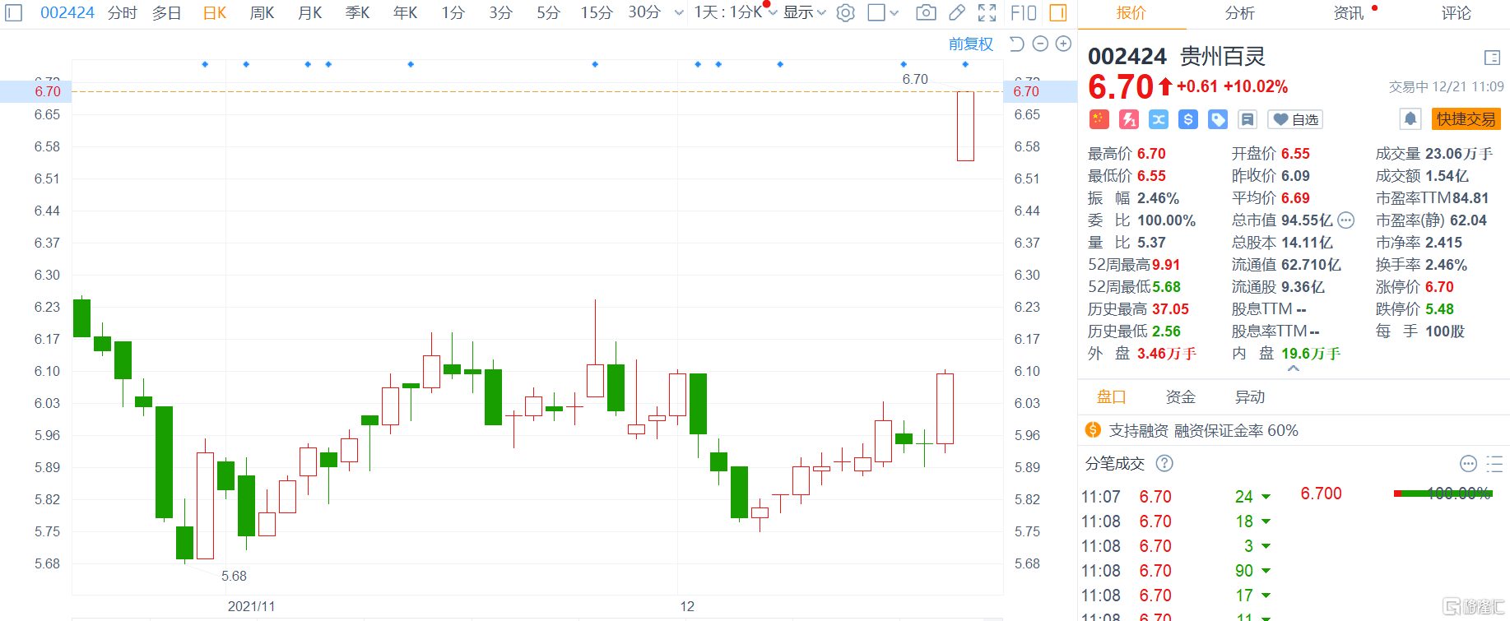Select 年K yearly candlestick tab
The height and width of the screenshot is (621, 1510).
406,12
